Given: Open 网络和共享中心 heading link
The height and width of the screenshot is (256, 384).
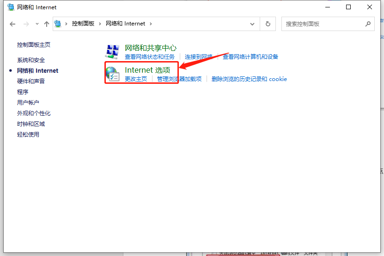Looking at the screenshot, I should 151,48.
